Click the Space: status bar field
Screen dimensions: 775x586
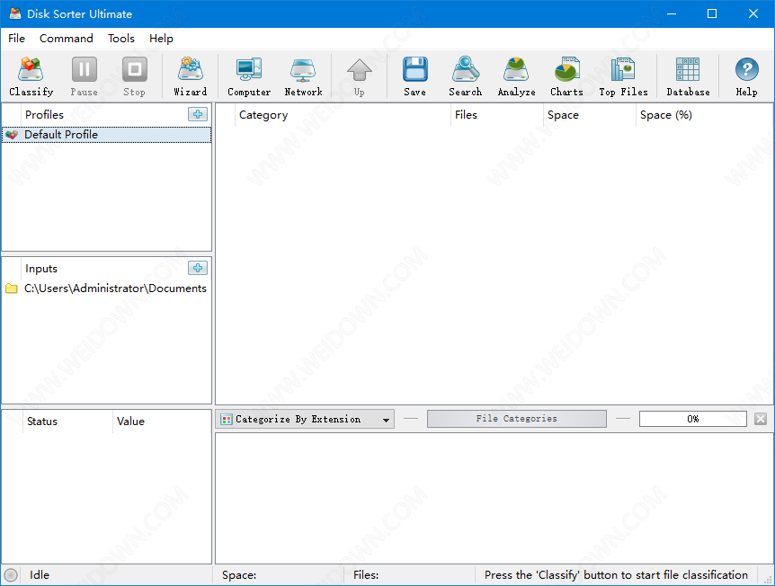[x=279, y=575]
